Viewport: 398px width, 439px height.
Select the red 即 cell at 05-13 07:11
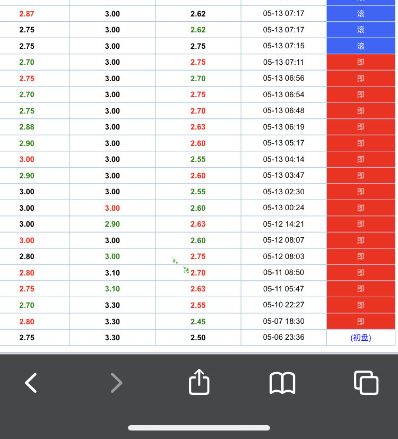pos(361,62)
